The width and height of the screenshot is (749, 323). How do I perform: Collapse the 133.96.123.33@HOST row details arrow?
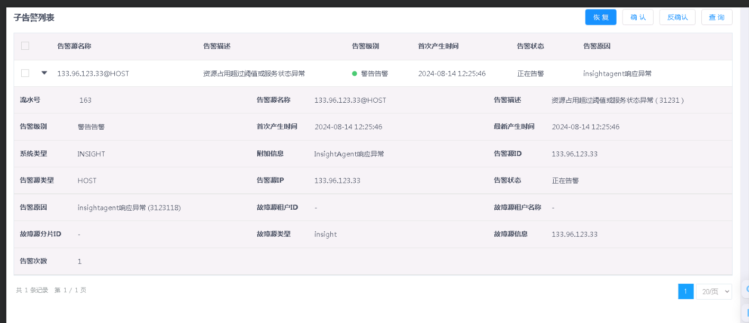[x=44, y=73]
